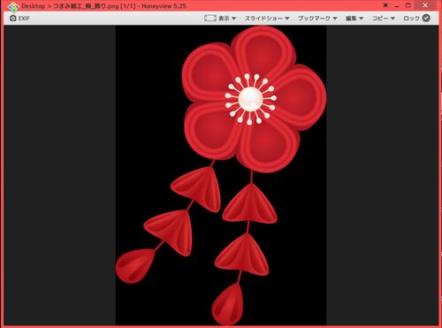Viewport: 442px width, 328px height.
Task: Close the Honeyview window
Action: (425, 5)
